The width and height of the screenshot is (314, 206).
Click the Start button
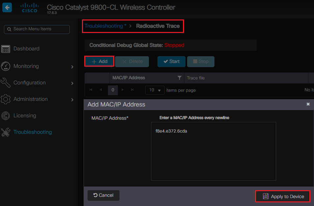pyautogui.click(x=171, y=62)
